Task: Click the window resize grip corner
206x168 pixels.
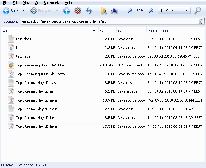Action: pos(203,166)
